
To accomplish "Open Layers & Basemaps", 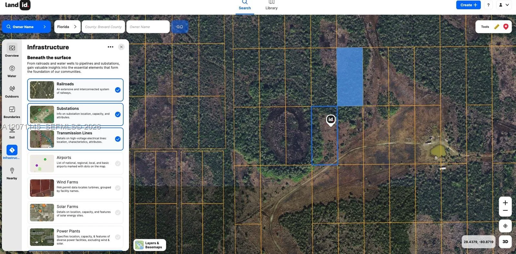I will tap(150, 245).
